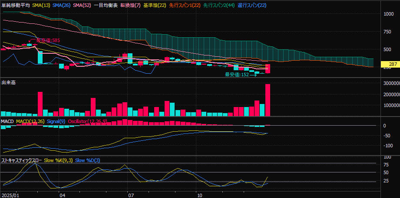This screenshot has height=198, width=400.
Task: Click the 単純移動平均 indicator title
Action: click(x=16, y=5)
